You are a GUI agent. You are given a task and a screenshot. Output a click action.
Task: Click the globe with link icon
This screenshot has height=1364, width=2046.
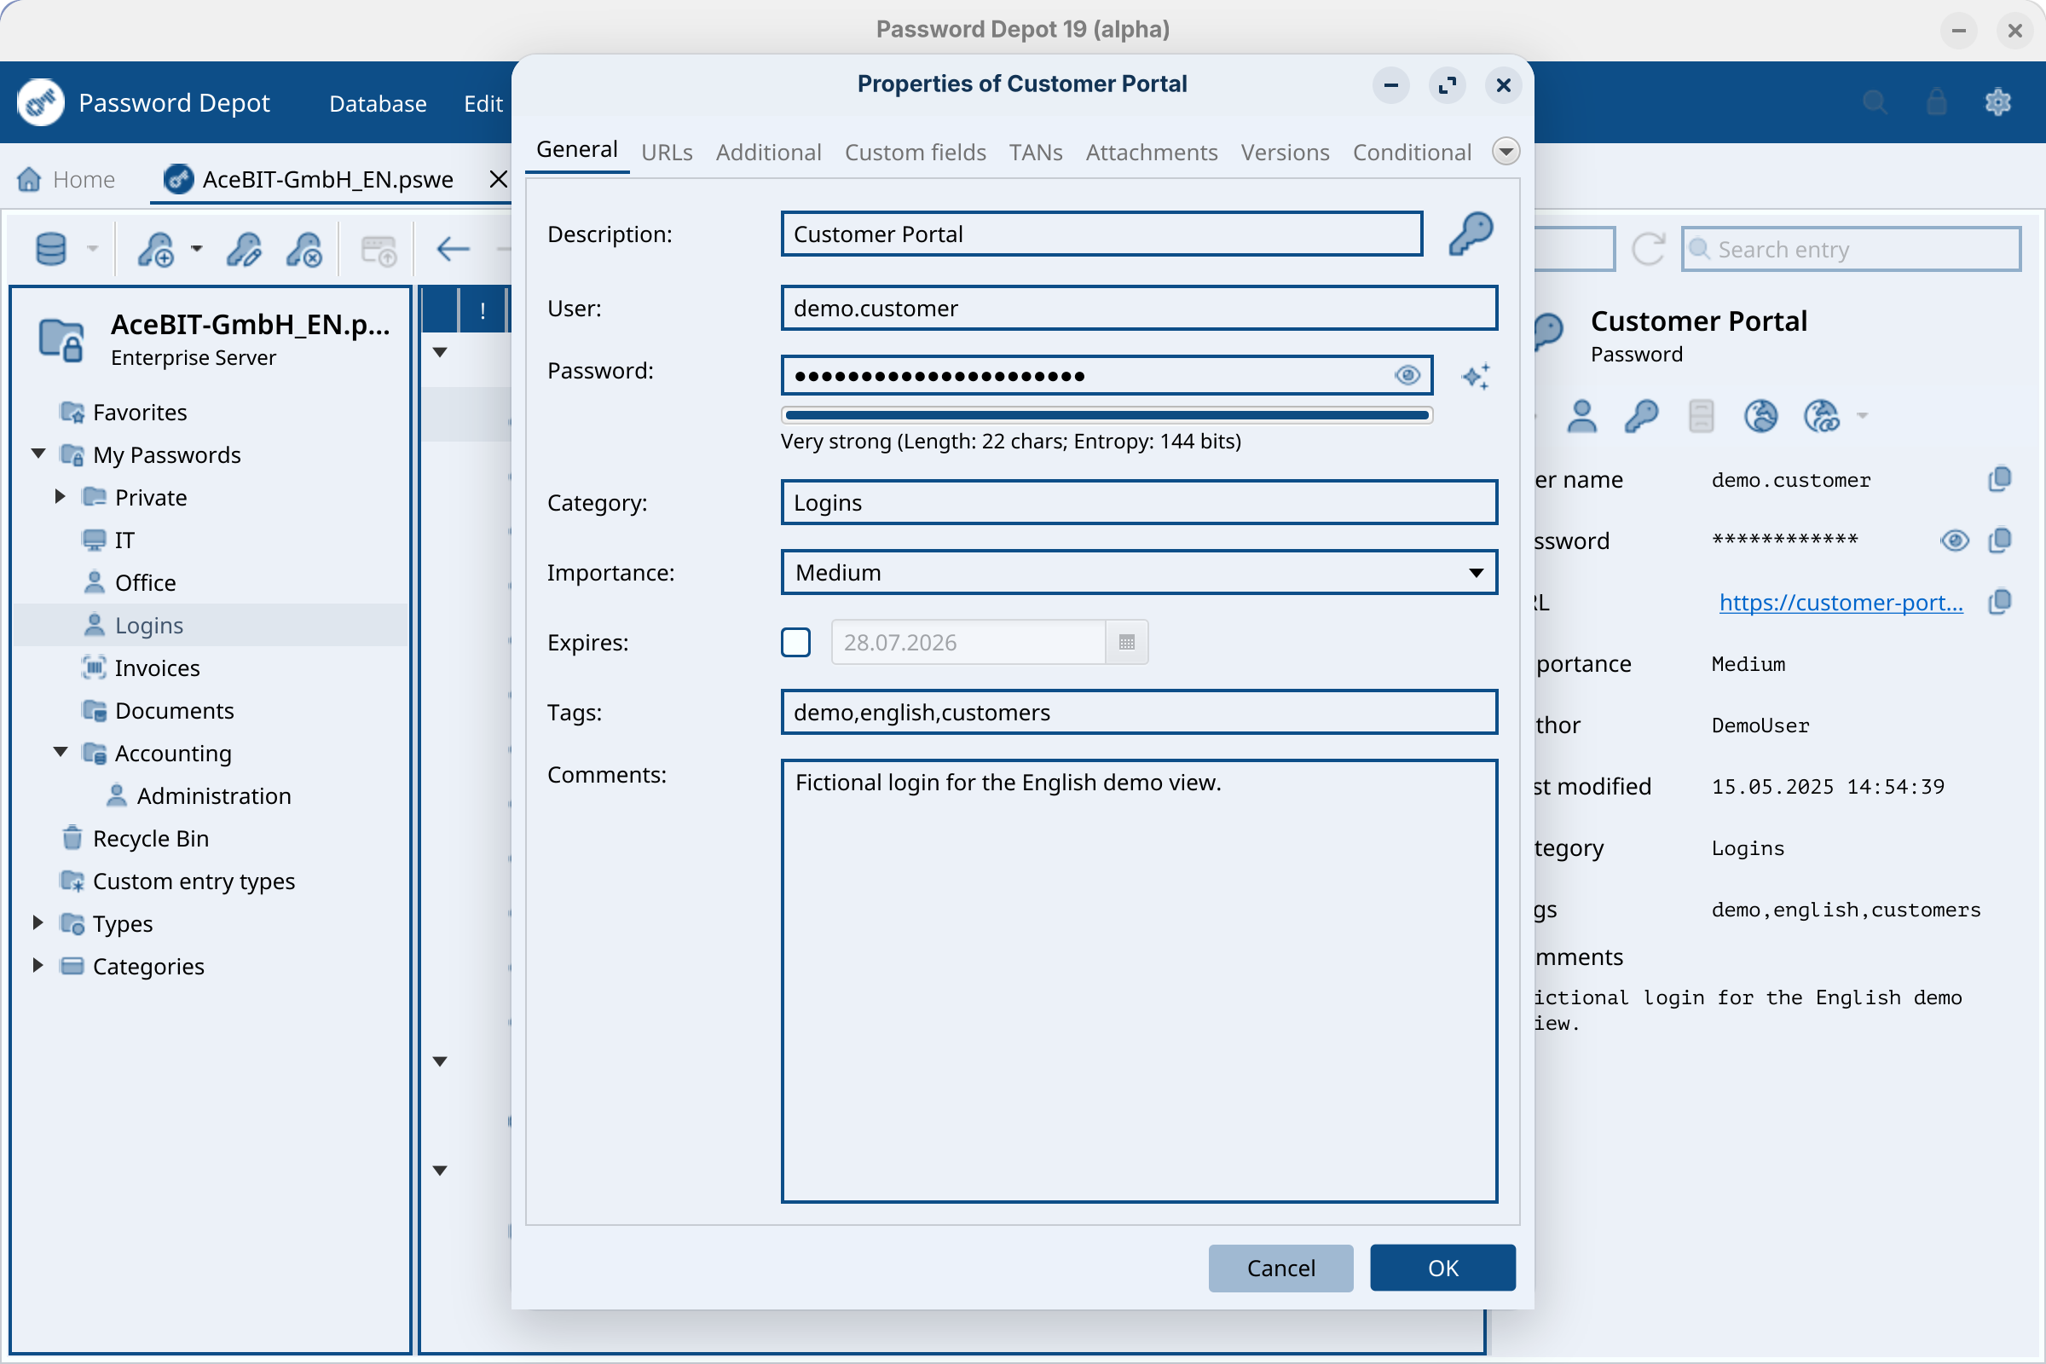click(1822, 416)
